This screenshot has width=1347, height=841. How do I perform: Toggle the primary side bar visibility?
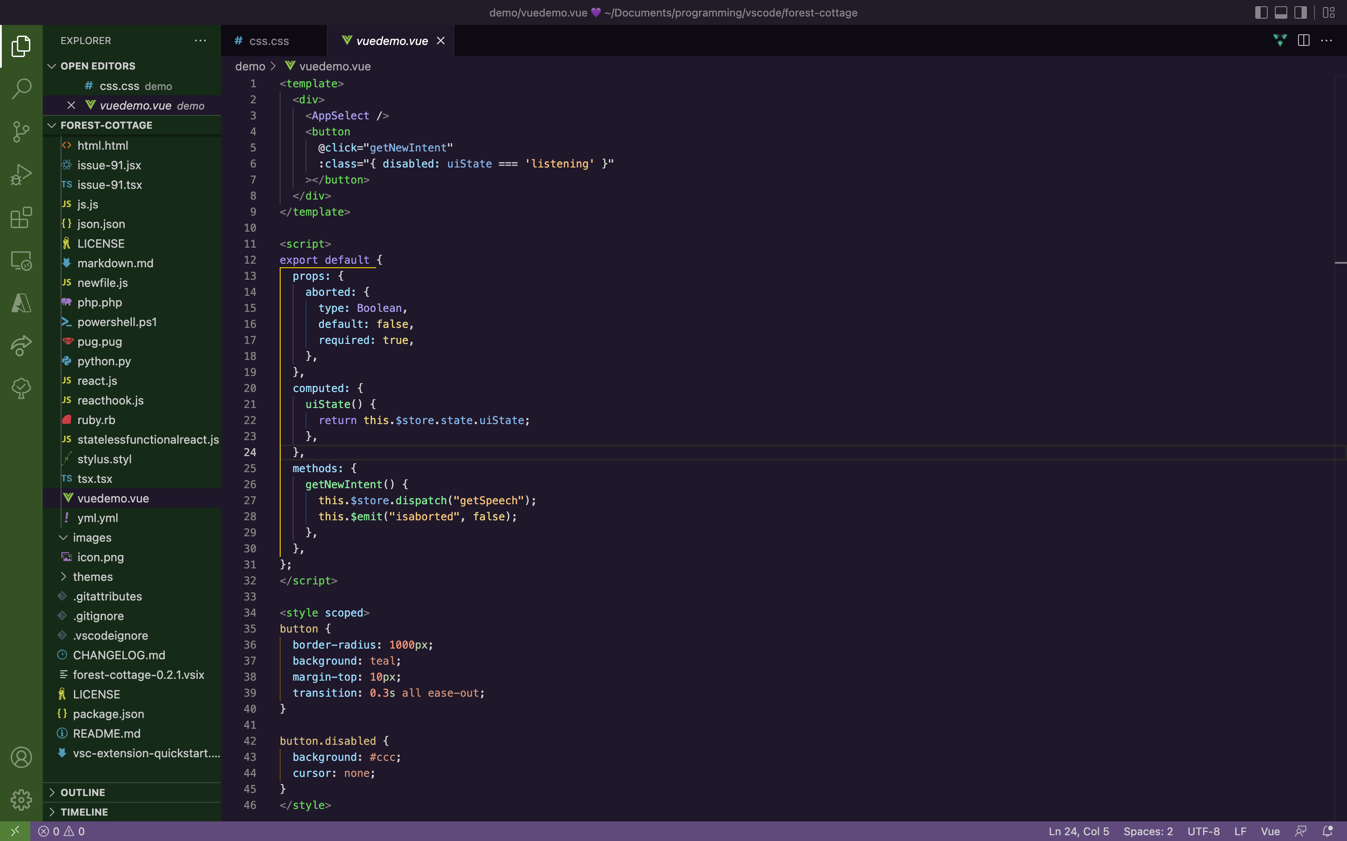point(1261,12)
